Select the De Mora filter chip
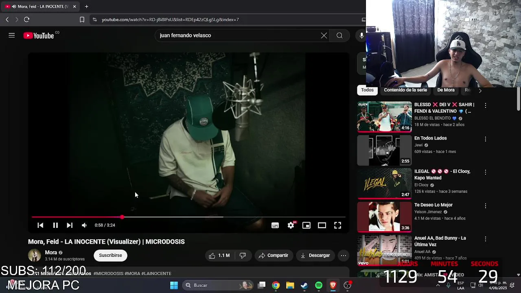 [446, 90]
